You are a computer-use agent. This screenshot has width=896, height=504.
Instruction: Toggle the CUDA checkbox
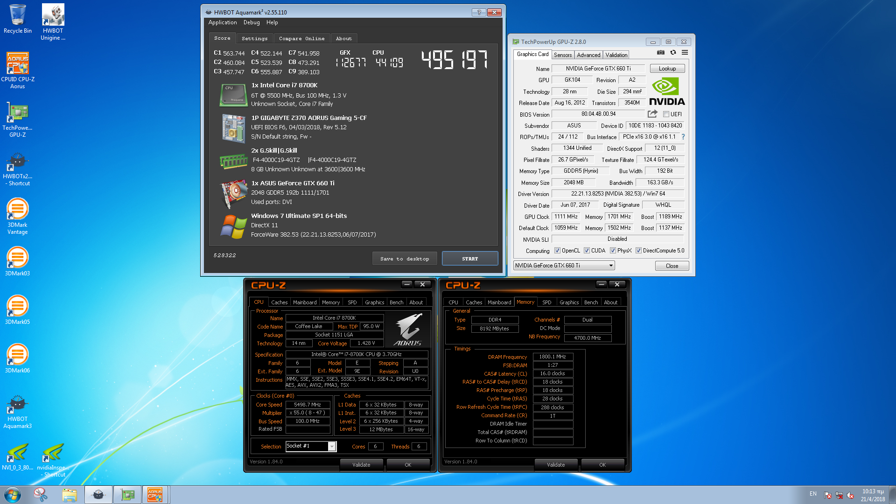tap(587, 251)
